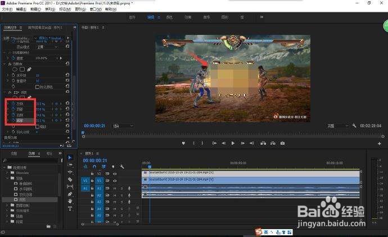Select the Ripple Edit tool
The image size is (388, 237).
coord(70,172)
